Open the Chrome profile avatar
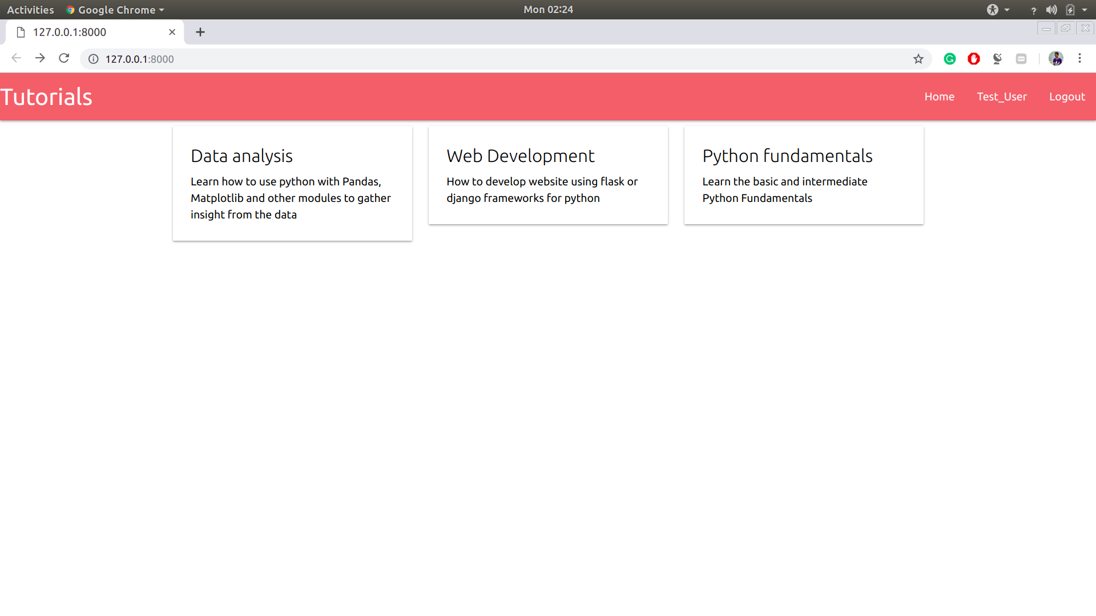1096x616 pixels. coord(1055,58)
